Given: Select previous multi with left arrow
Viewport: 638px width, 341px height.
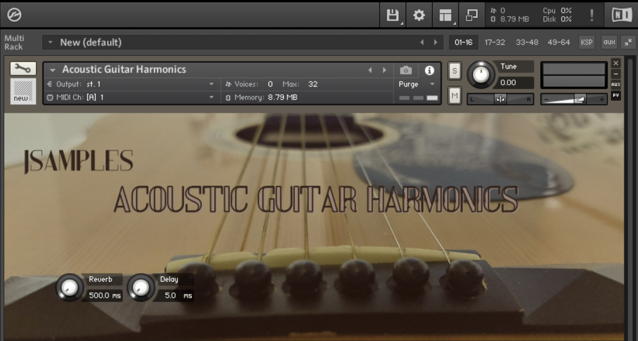Looking at the screenshot, I should tap(422, 42).
